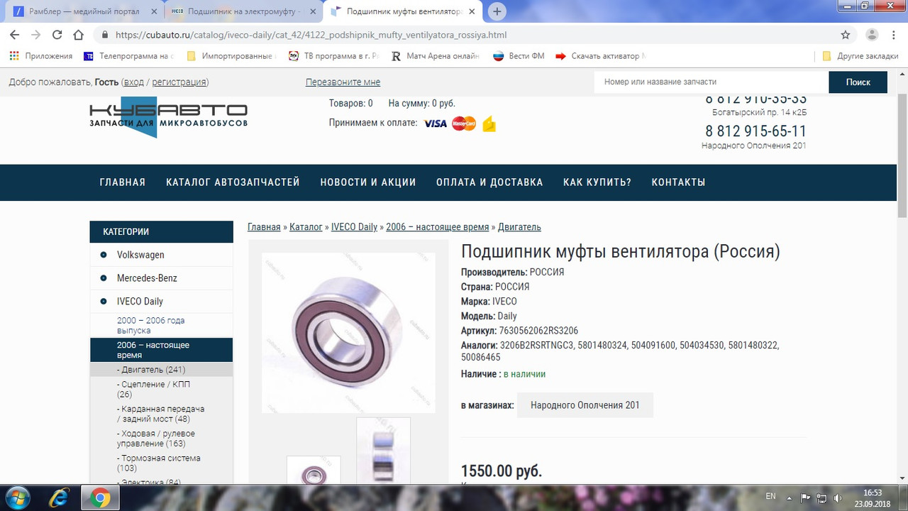Open the Chrome three-dot menu
The height and width of the screenshot is (511, 908).
click(893, 34)
